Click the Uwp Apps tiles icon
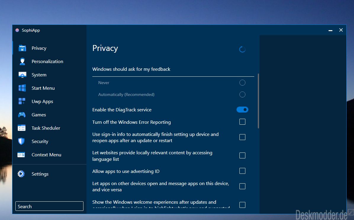Viewport: 354px width, 220px height. [x=22, y=101]
